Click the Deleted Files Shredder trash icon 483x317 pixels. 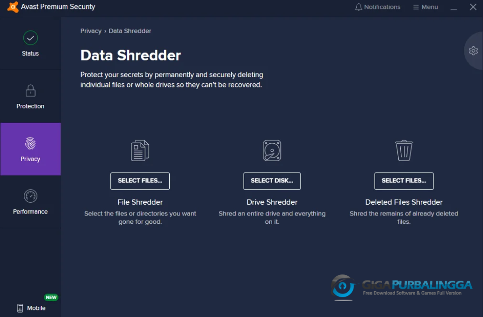pos(404,150)
